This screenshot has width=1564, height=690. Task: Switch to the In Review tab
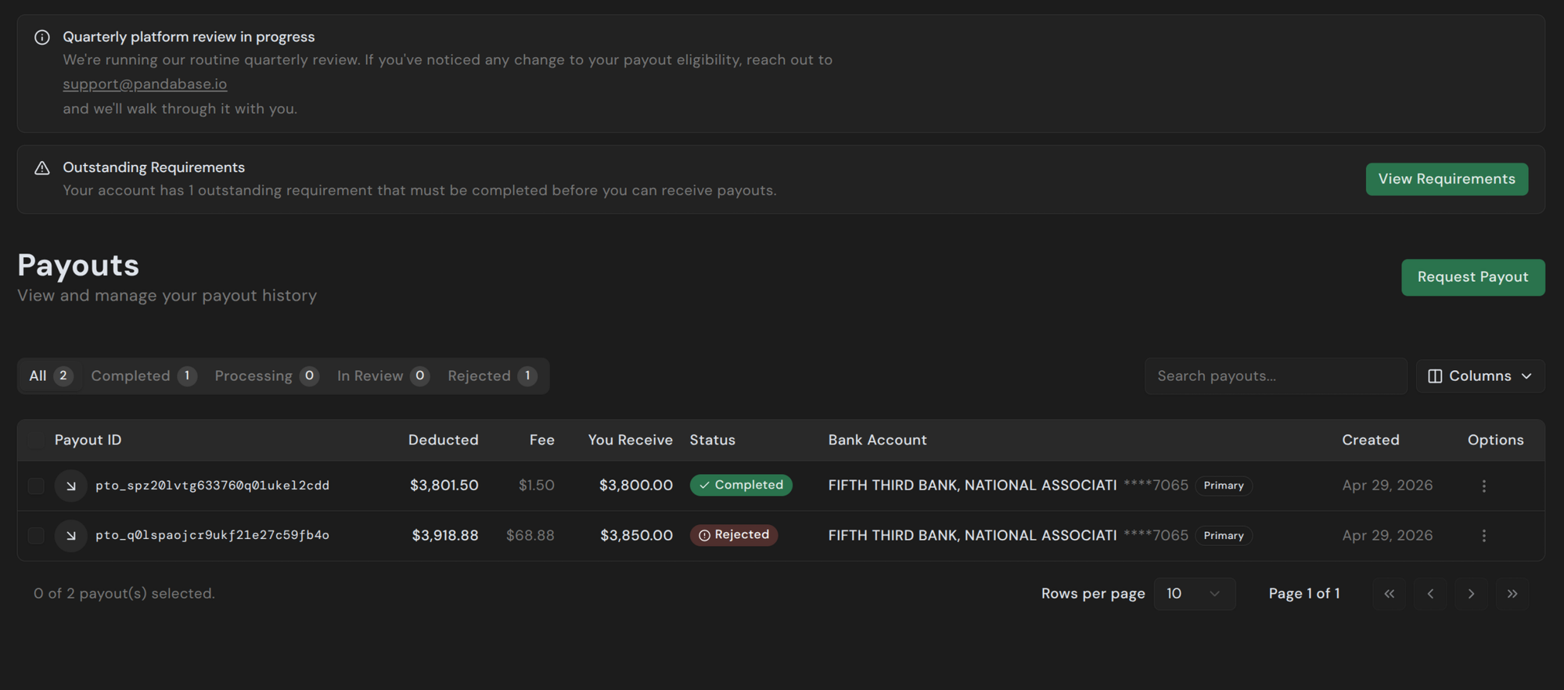(x=383, y=376)
